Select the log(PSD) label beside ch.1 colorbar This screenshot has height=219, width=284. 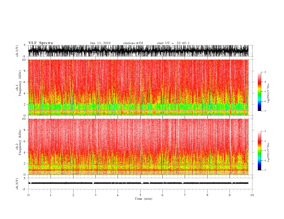pos(268,93)
